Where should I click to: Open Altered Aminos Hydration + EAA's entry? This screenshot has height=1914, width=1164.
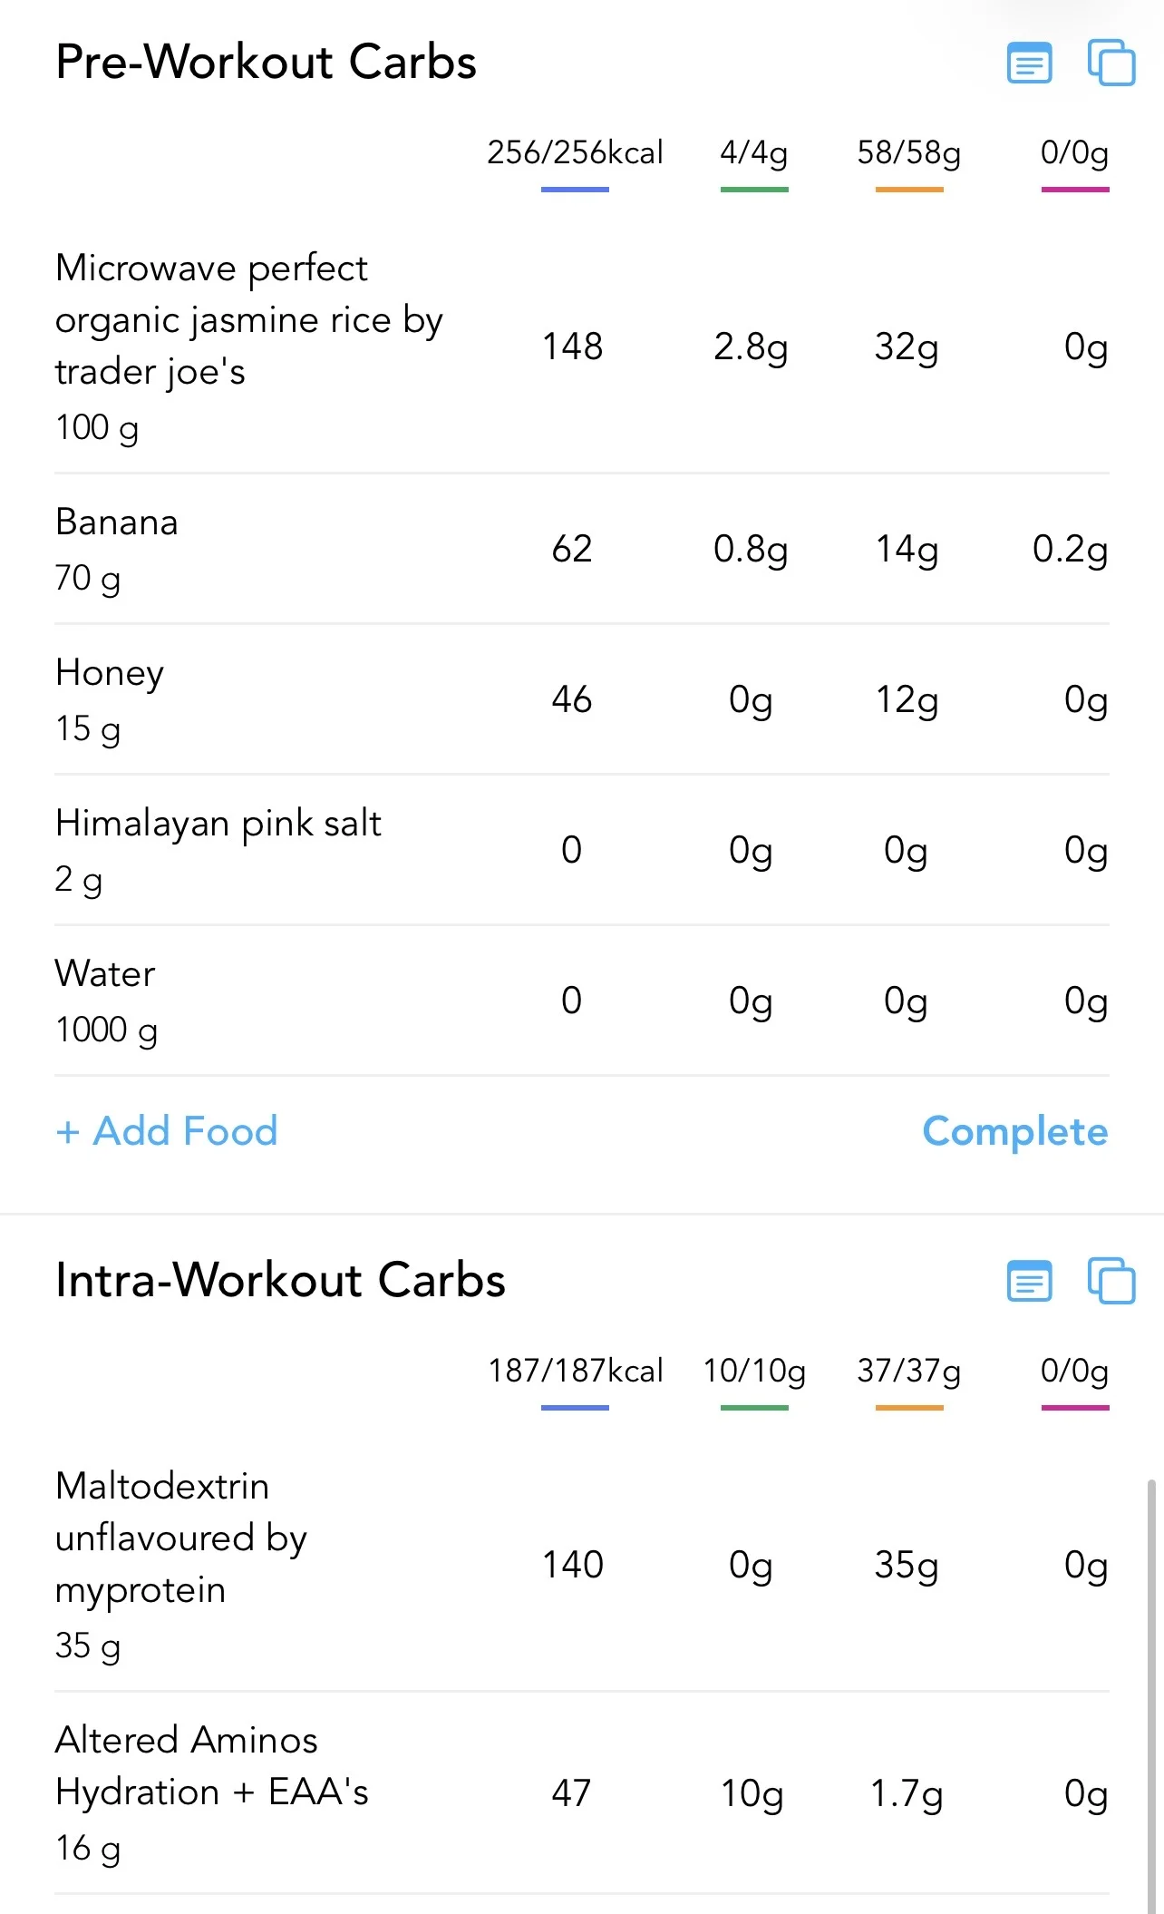[582, 1792]
